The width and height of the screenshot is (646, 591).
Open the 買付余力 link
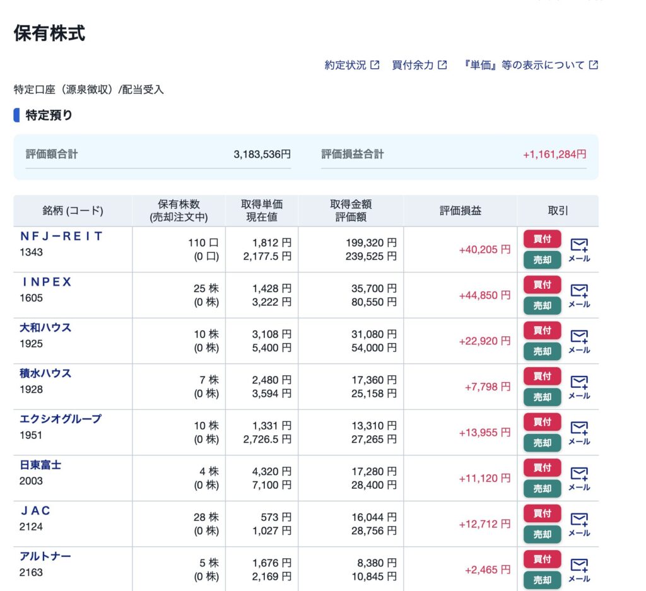point(420,65)
